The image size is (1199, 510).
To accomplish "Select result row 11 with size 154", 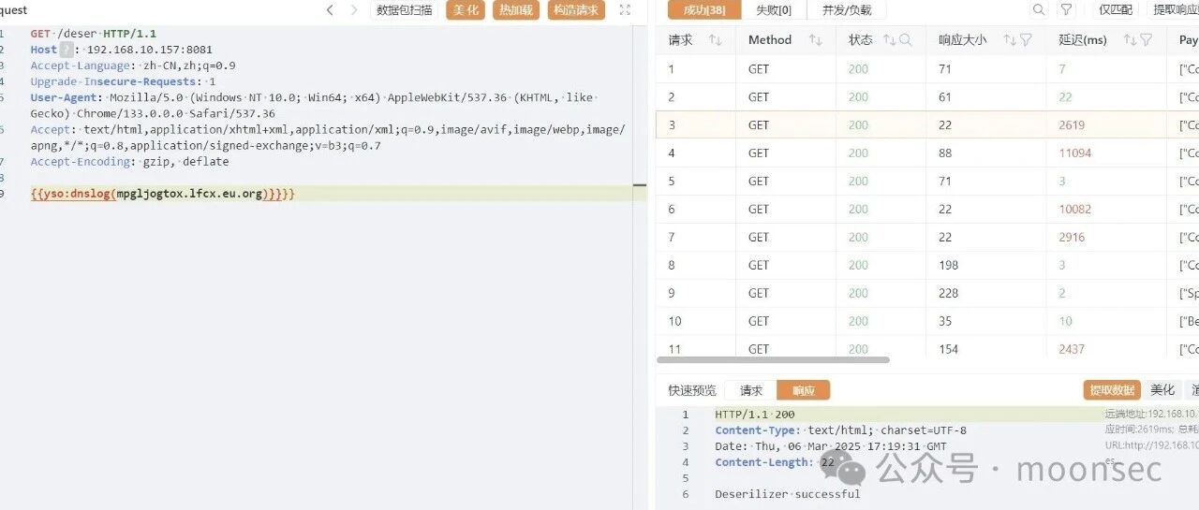I will [x=927, y=347].
